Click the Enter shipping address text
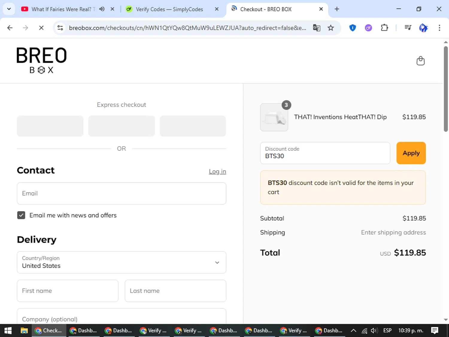The height and width of the screenshot is (337, 449). [393, 232]
